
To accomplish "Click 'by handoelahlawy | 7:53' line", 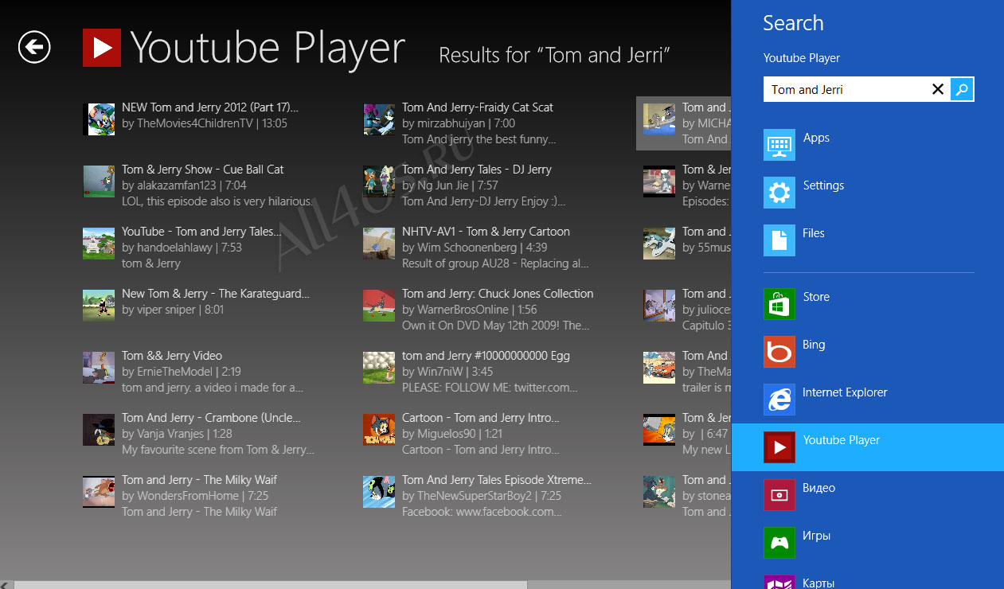I will coord(182,248).
